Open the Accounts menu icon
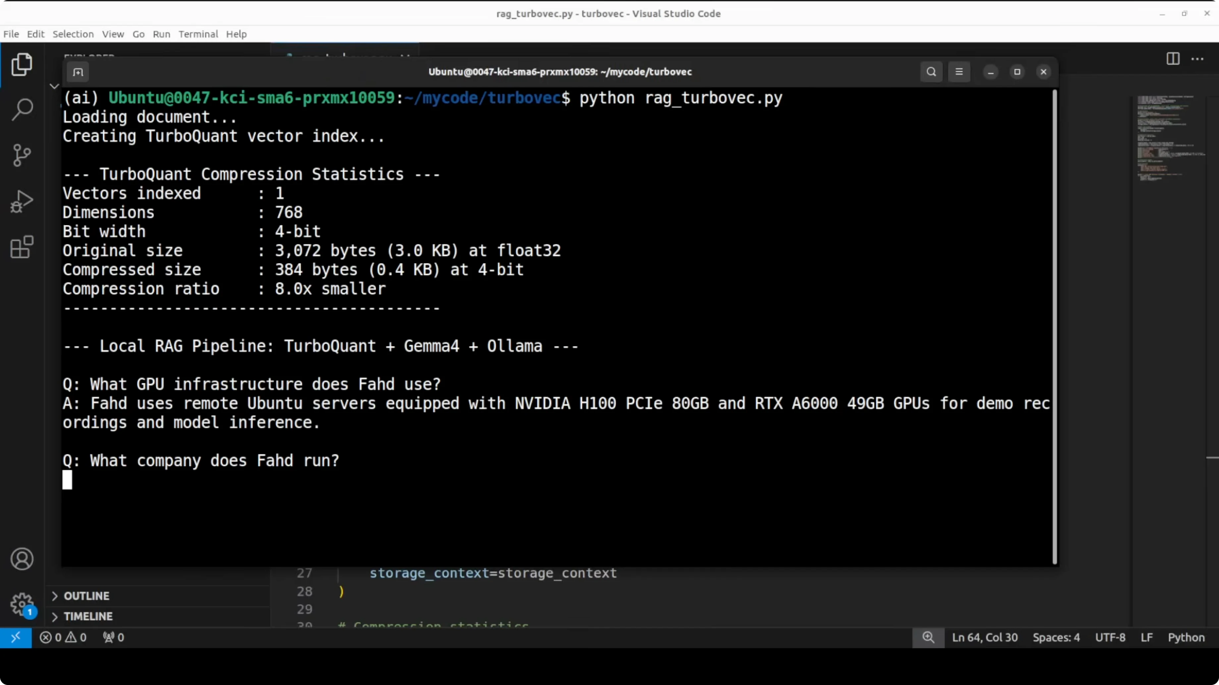Image resolution: width=1219 pixels, height=685 pixels. click(x=22, y=559)
